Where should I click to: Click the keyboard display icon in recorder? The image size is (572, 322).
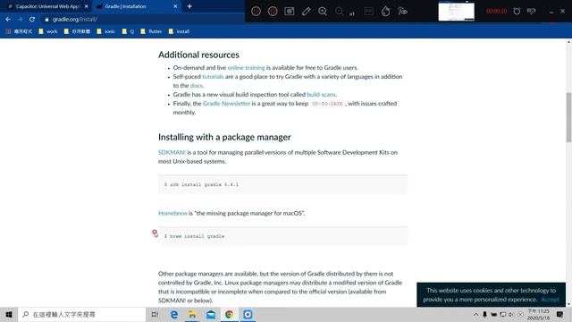point(368,12)
